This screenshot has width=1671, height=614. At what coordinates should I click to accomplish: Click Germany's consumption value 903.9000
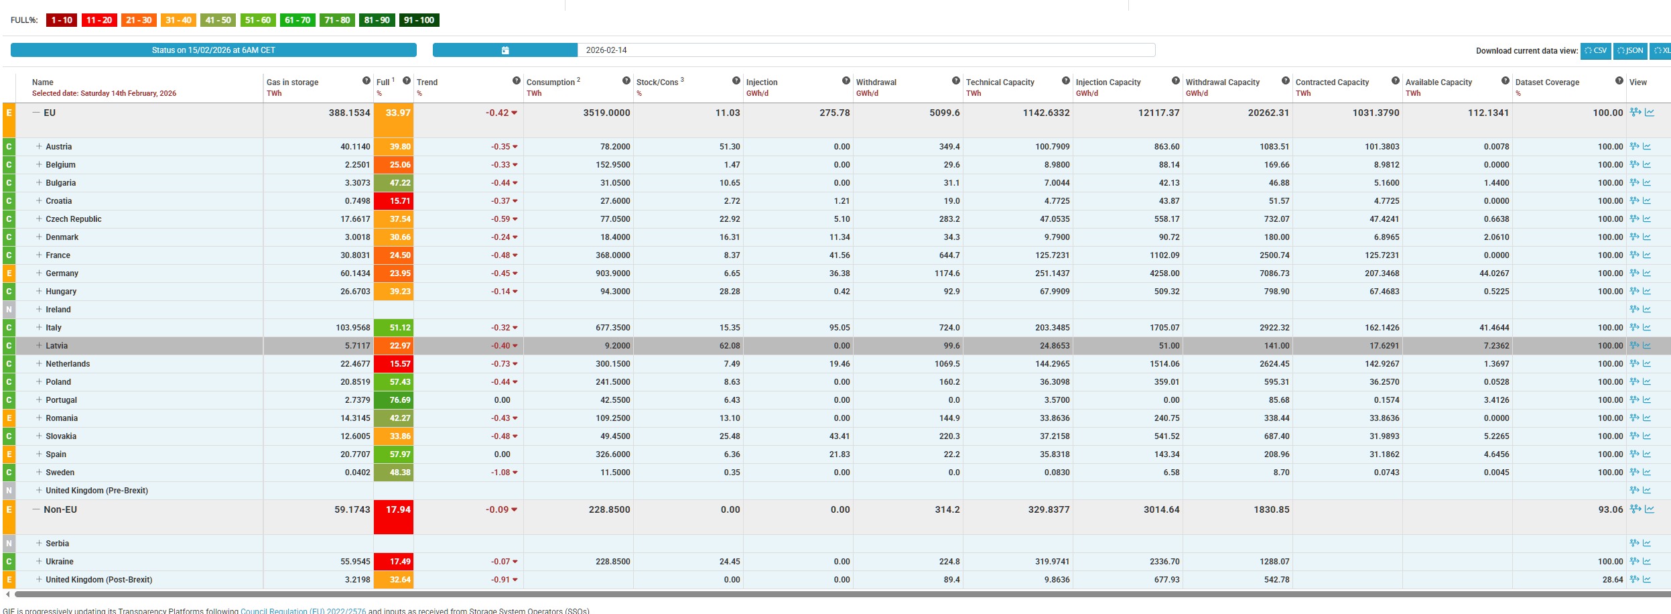click(613, 273)
